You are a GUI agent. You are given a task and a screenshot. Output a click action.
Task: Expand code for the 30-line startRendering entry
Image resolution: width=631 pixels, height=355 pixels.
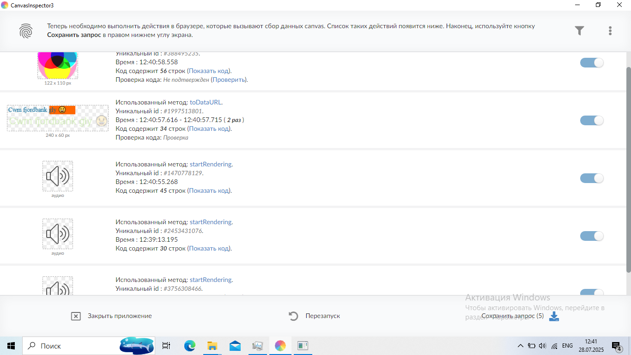pos(209,248)
